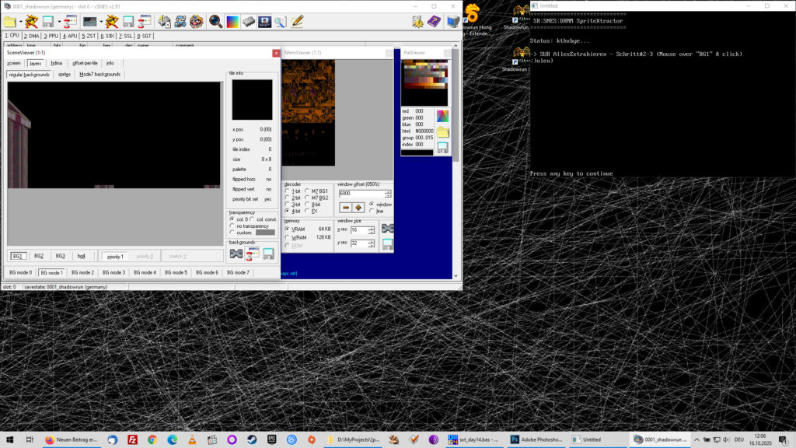Click the priority 1 button
This screenshot has width=796, height=448.
coord(115,257)
